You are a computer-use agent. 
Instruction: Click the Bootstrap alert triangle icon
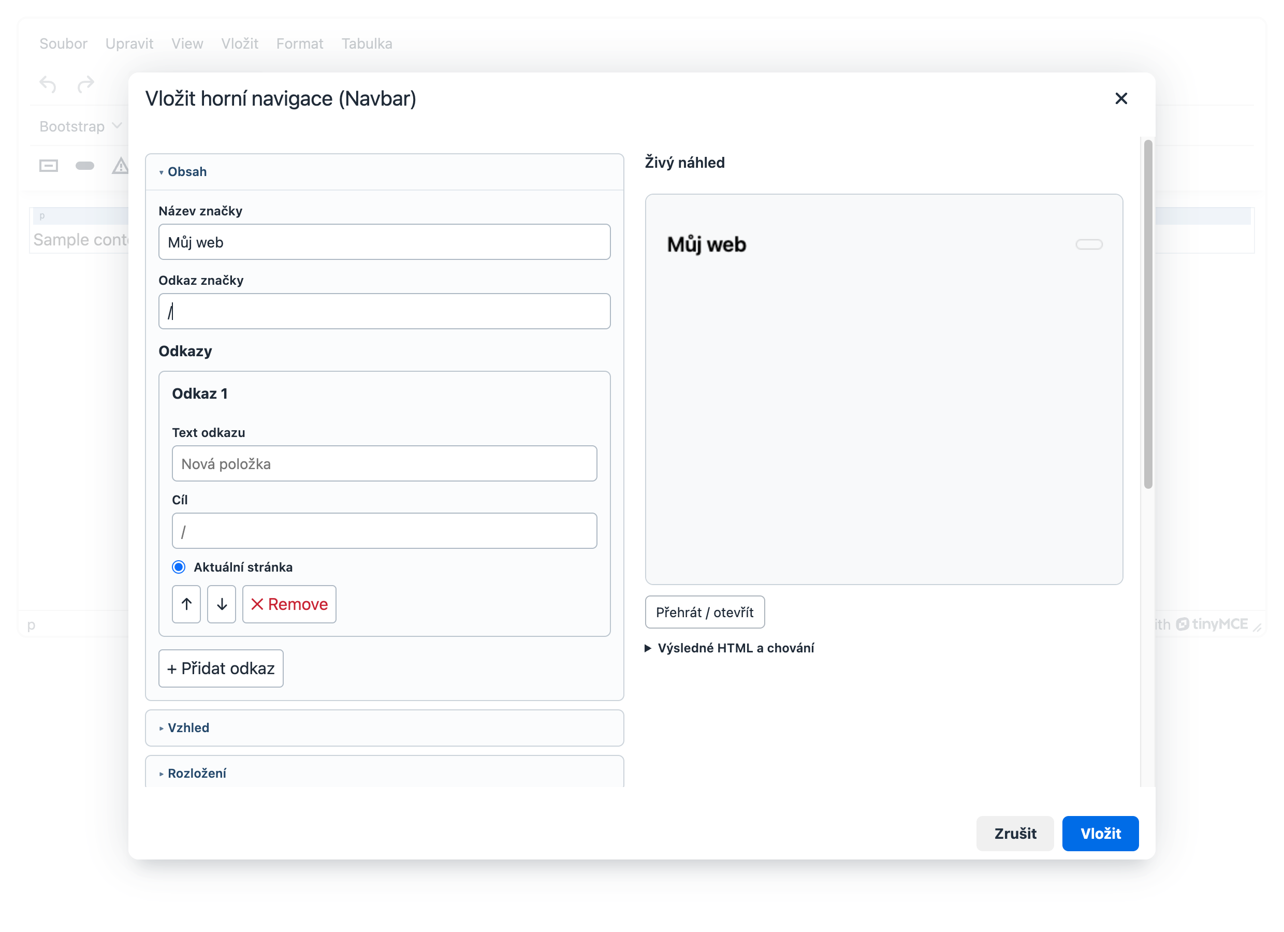pos(120,166)
